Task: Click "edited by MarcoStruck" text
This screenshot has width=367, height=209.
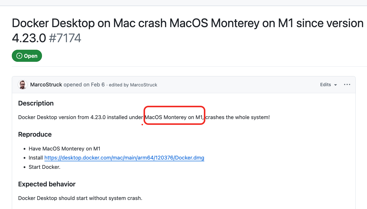Action: (133, 85)
